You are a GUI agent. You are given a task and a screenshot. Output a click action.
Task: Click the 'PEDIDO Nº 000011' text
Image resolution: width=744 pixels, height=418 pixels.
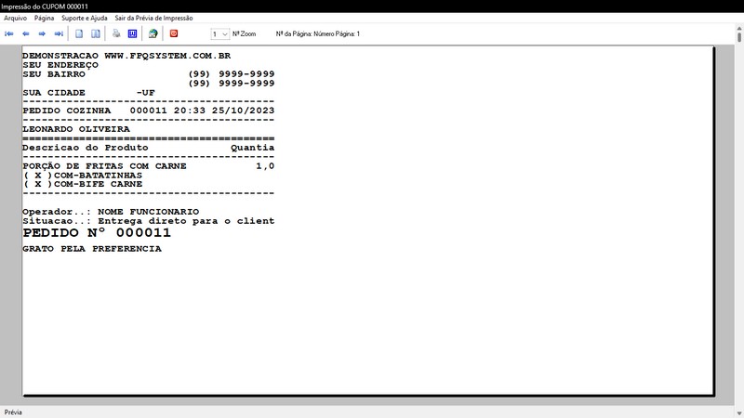[x=97, y=233]
